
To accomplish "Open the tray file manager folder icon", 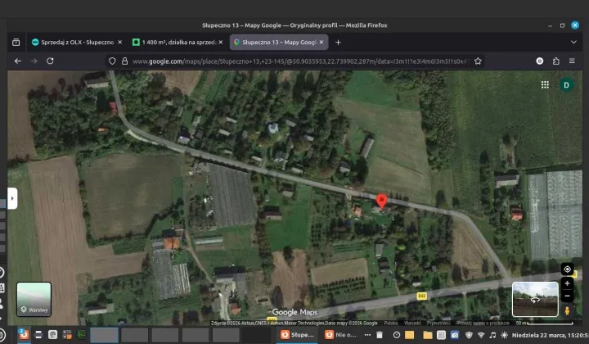I will (x=428, y=335).
